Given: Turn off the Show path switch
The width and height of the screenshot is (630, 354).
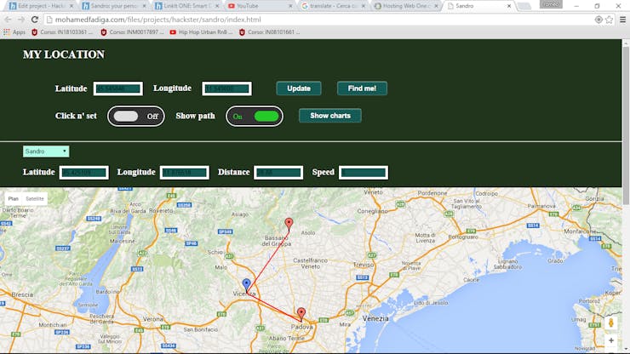Looking at the screenshot, I should point(254,116).
